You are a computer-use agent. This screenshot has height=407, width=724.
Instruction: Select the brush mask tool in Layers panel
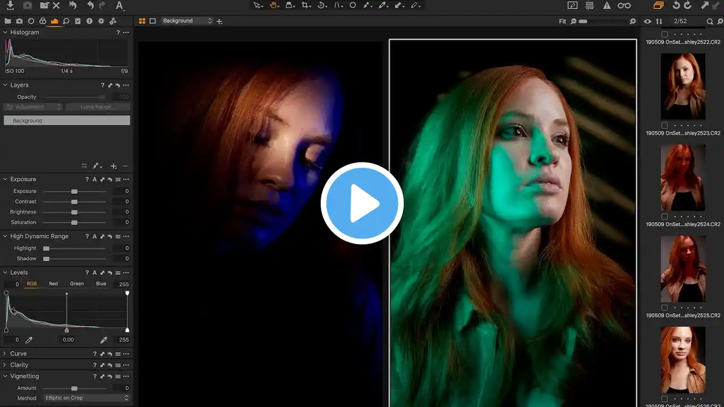97,166
